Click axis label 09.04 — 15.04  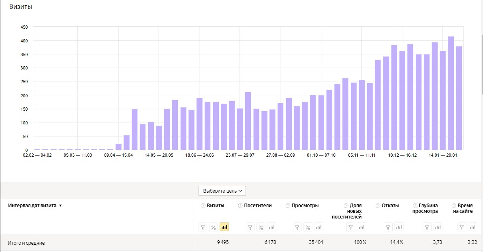click(118, 155)
